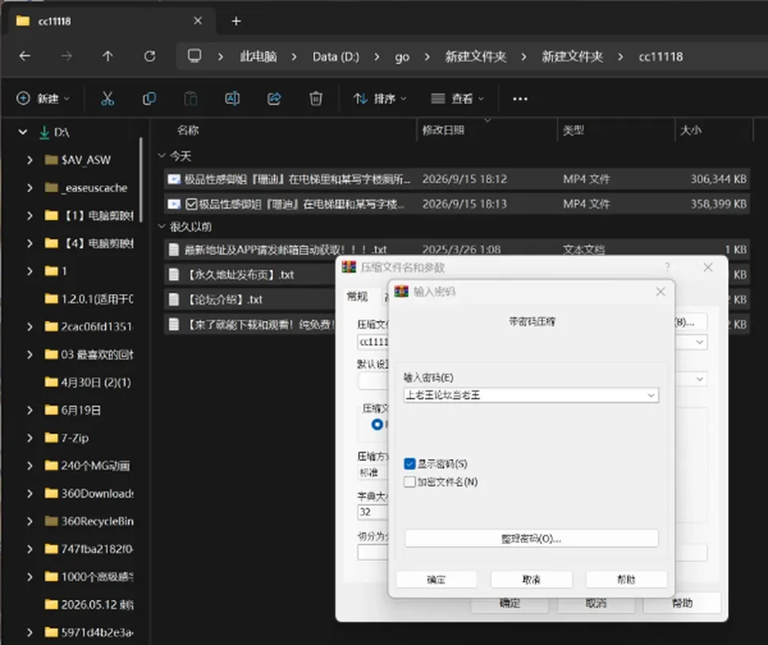Screen dimensions: 768x645
Task: Click the 字典大小 field showing 32
Action: coord(372,512)
